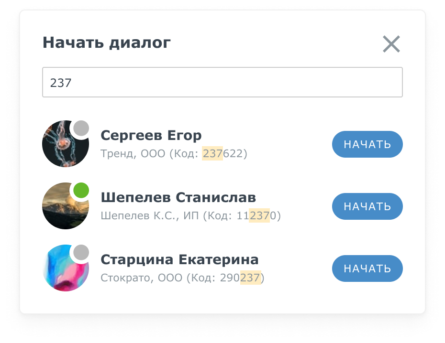445x343 pixels.
Task: Select the name Старцина Екатерина
Action: click(x=179, y=260)
